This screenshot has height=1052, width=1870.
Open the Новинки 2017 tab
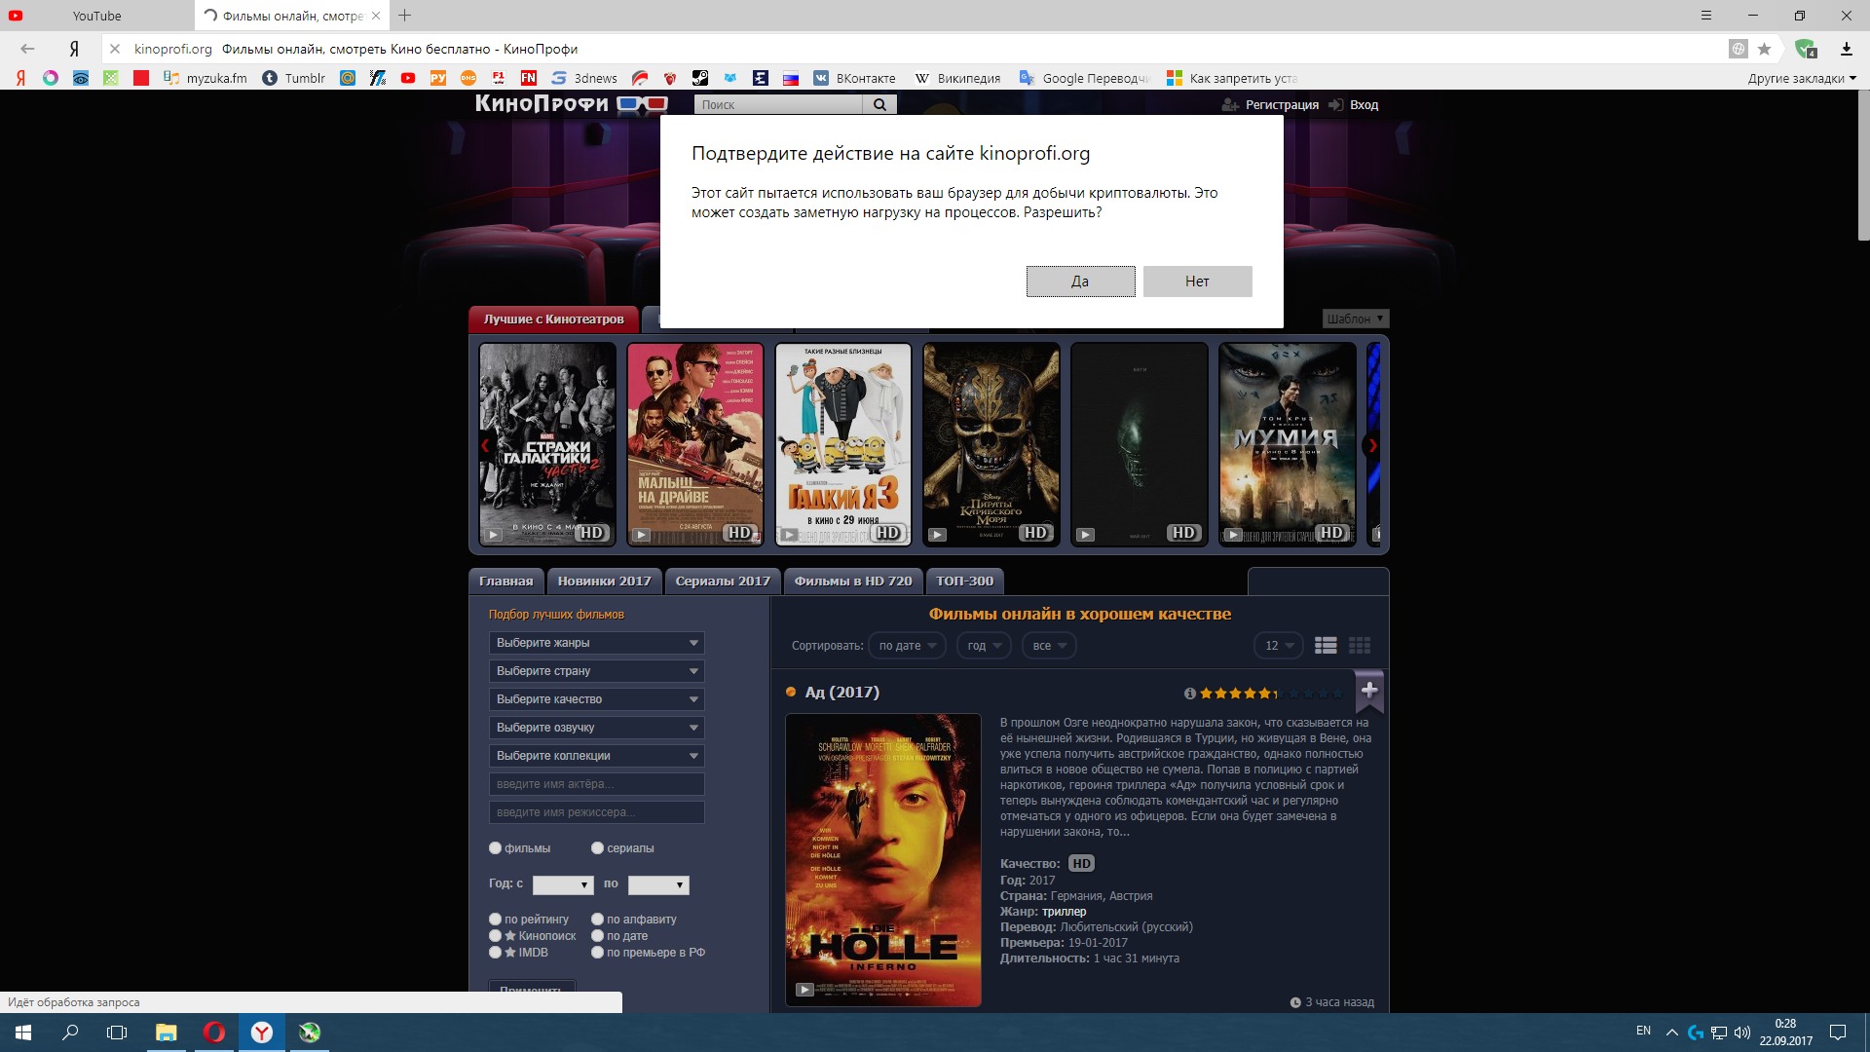604,581
